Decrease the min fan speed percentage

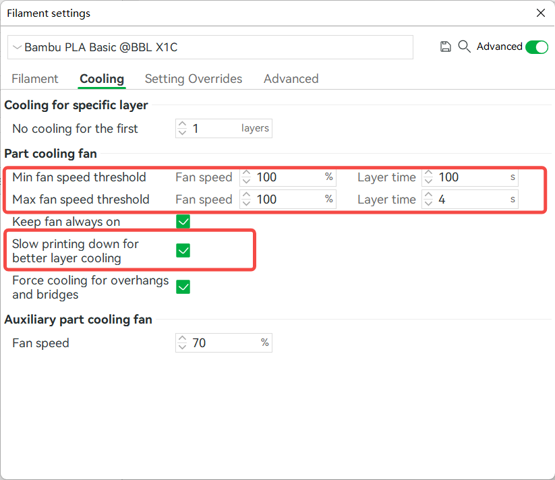tap(245, 181)
